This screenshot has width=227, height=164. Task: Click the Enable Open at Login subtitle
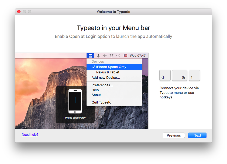click(113, 37)
